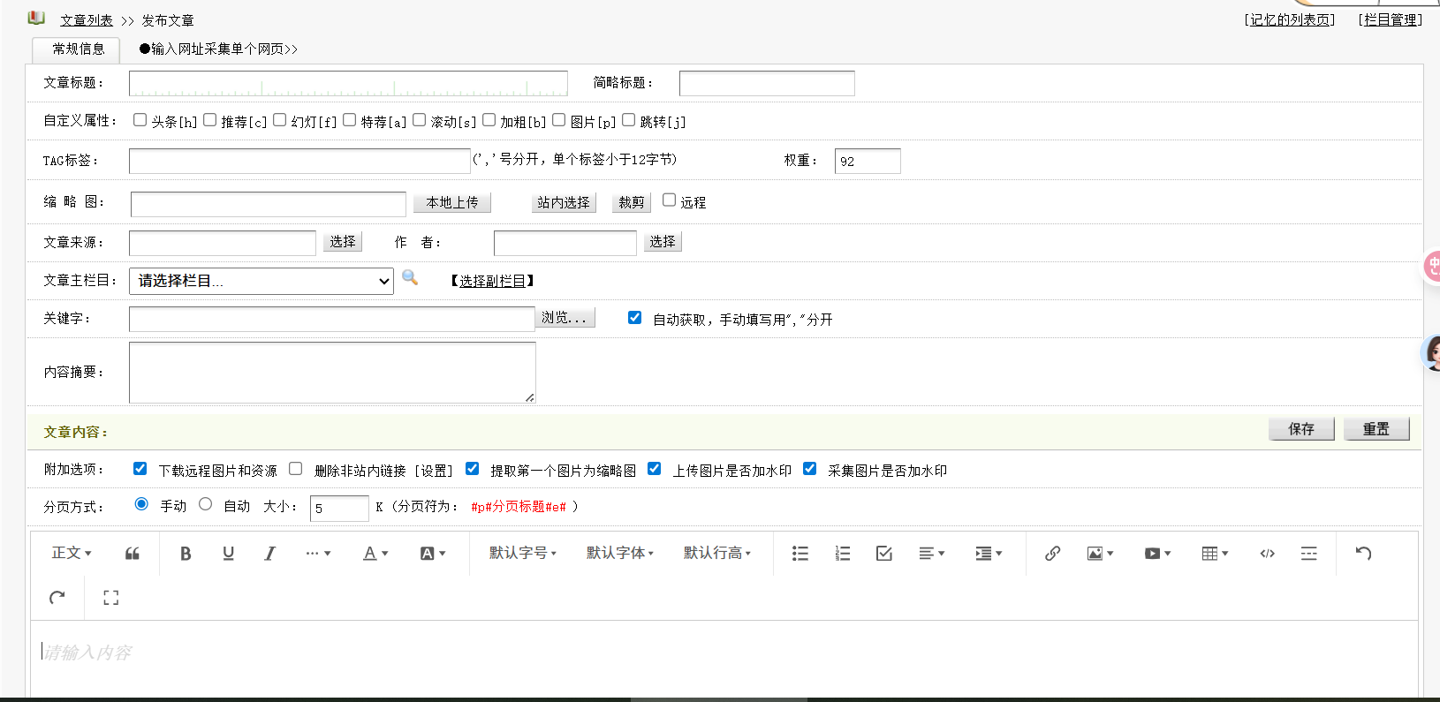The height and width of the screenshot is (702, 1440).
Task: Open the 输入网址采集单个网页 tab
Action: 218,49
